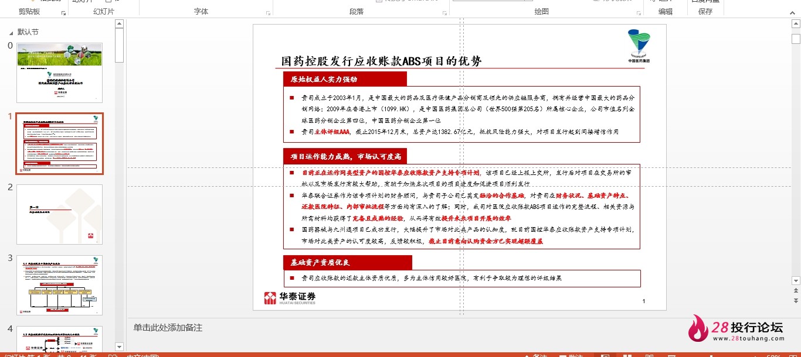Click the main editor scroll up arrow
Image resolution: width=801 pixels, height=357 pixels.
(796, 24)
